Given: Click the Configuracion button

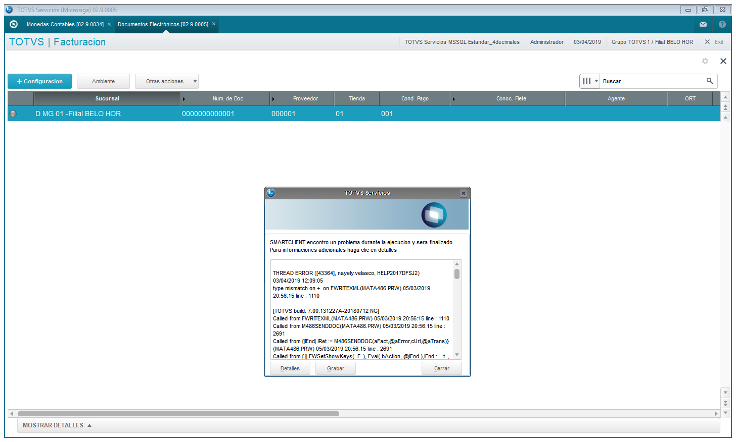Looking at the screenshot, I should [39, 81].
